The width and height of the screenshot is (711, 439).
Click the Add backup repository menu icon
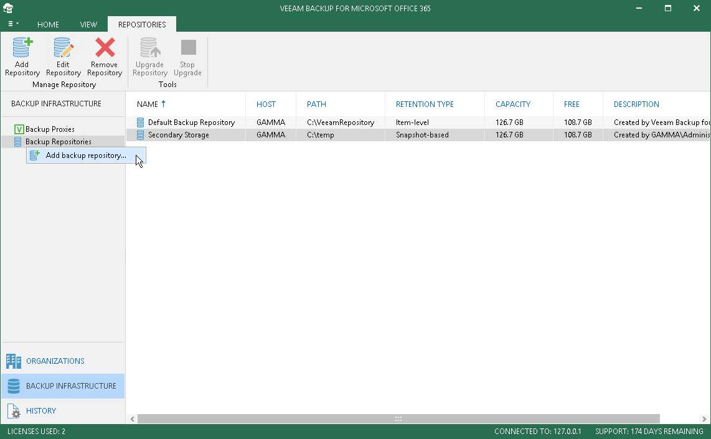[34, 155]
